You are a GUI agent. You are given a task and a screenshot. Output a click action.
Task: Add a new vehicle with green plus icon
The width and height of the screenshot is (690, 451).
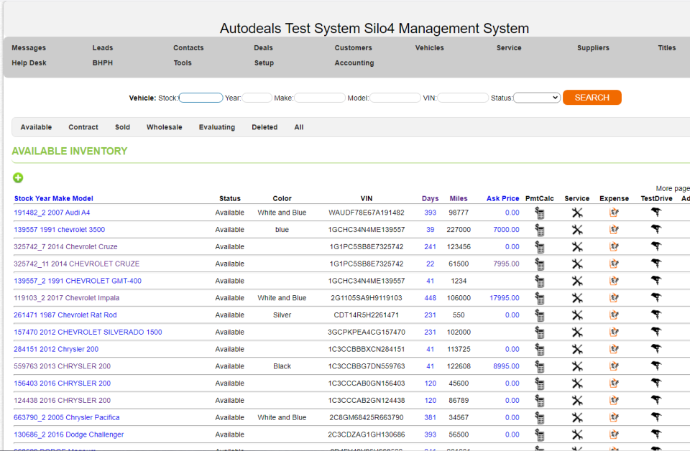pyautogui.click(x=18, y=177)
